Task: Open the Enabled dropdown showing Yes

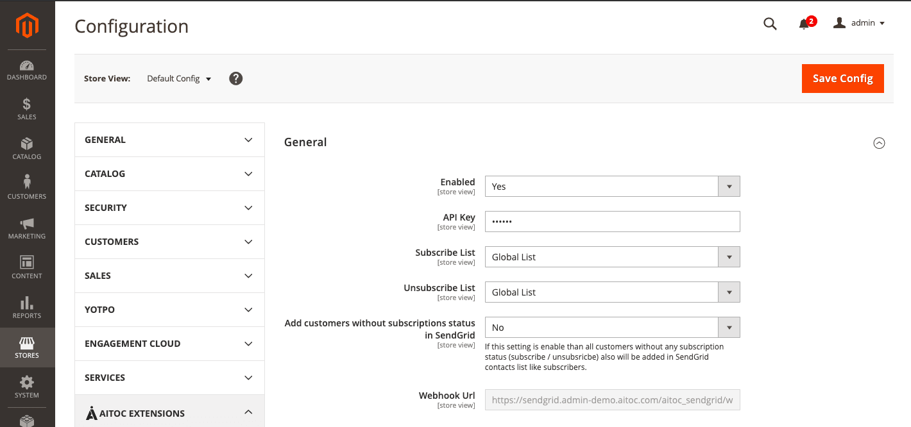Action: point(612,187)
